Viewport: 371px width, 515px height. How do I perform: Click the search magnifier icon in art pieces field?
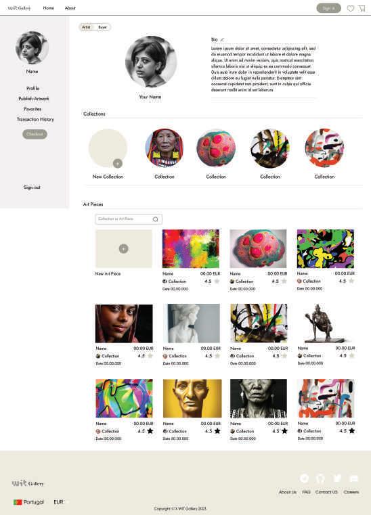[156, 219]
